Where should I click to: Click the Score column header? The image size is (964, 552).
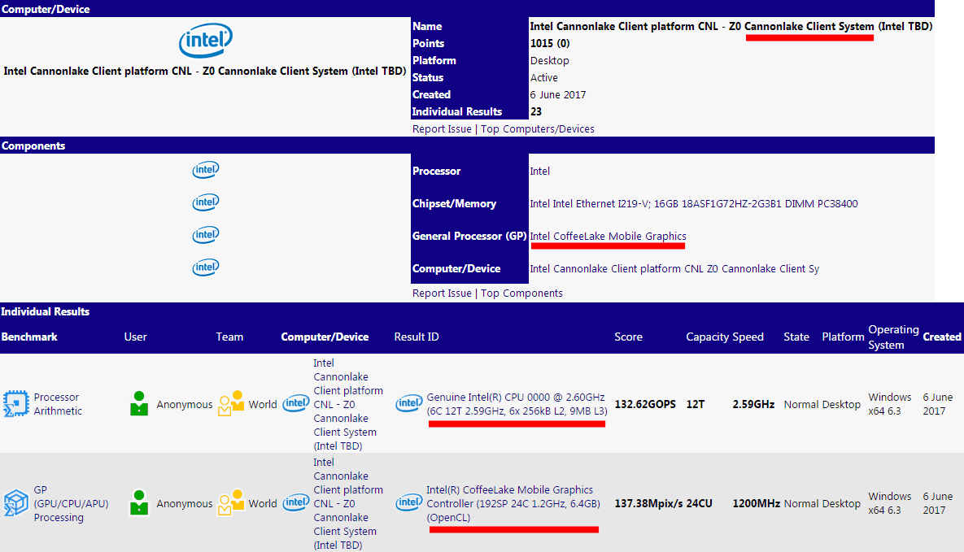pos(628,337)
